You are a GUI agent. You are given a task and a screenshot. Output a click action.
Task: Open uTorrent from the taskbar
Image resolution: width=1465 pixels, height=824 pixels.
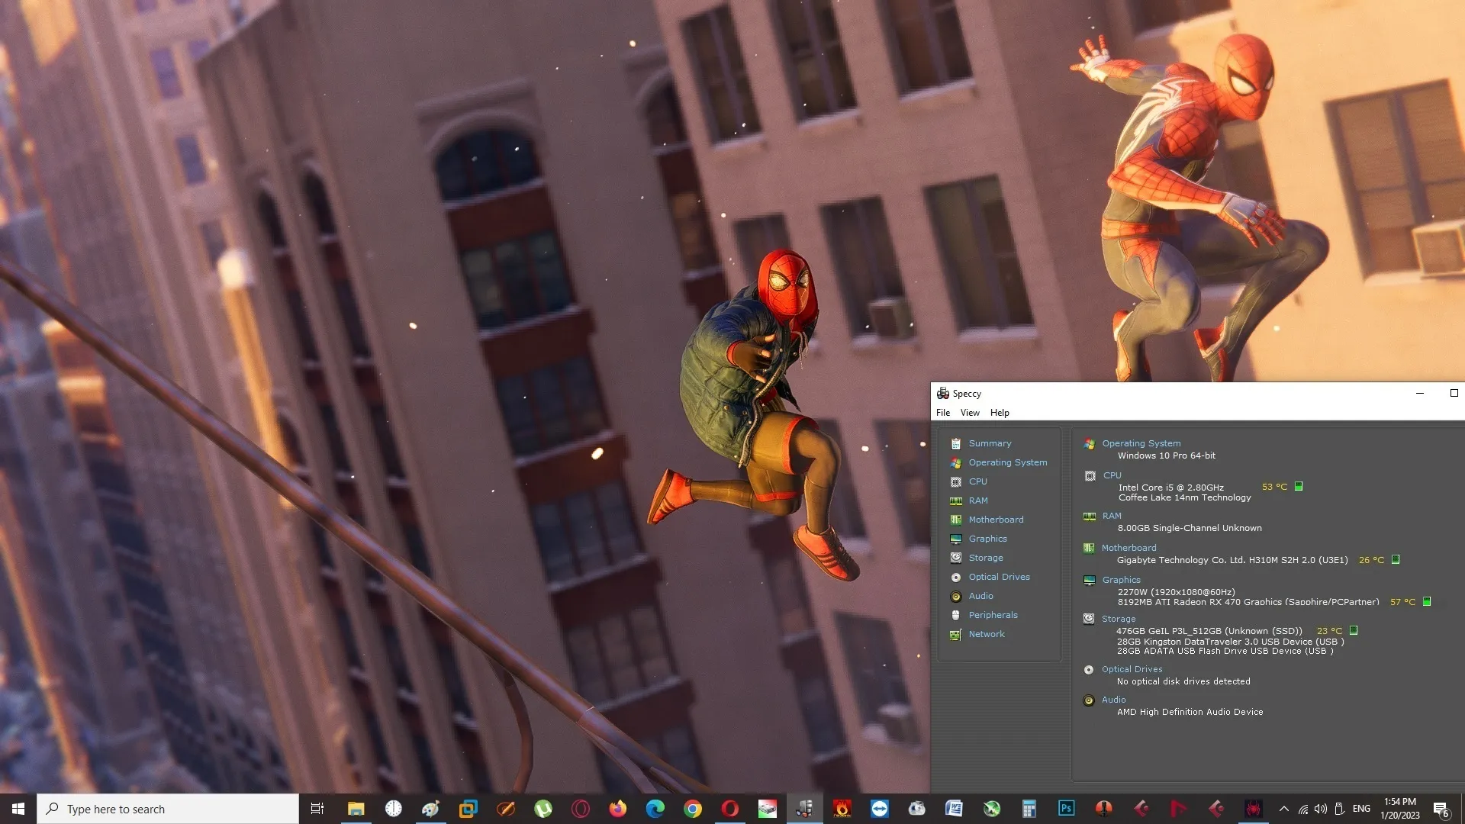coord(543,809)
